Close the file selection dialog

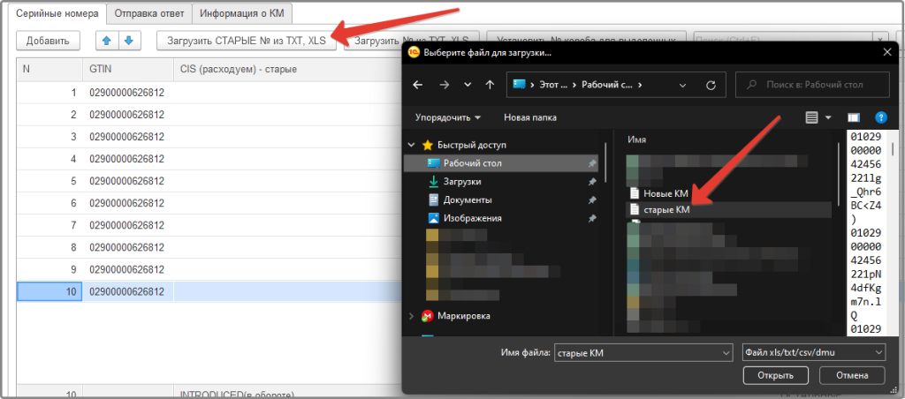[x=887, y=52]
